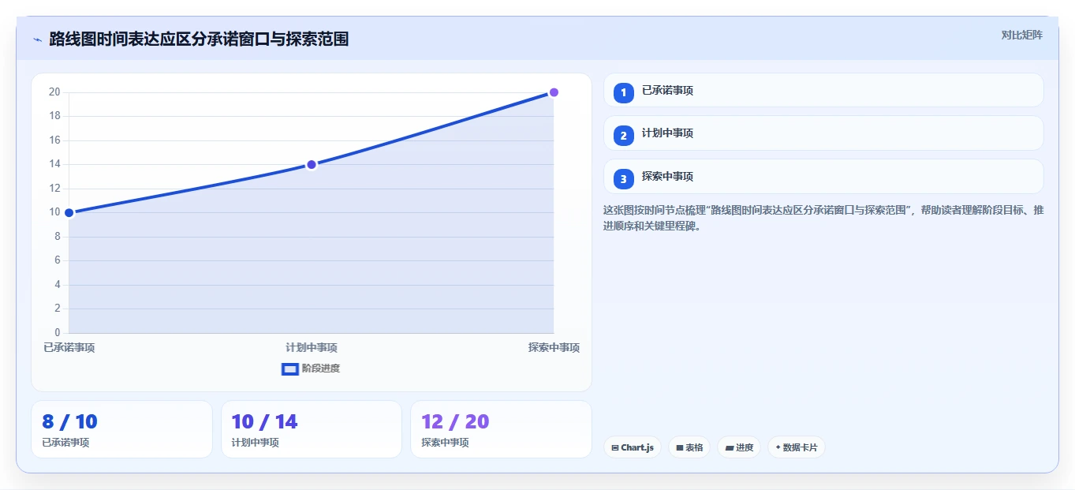
Task: Click the description paragraph starting 这张图按时间节点
Action: click(x=823, y=218)
